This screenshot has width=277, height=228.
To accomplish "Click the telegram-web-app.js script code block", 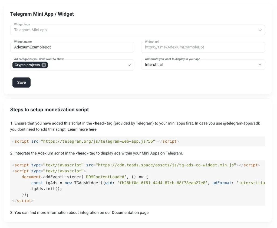I will [95, 141].
